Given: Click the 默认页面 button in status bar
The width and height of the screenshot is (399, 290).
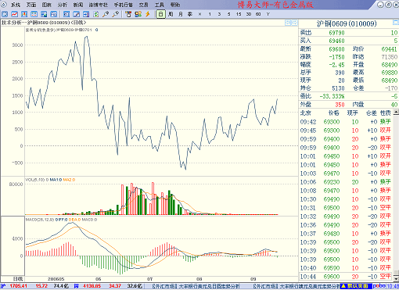Looking at the screenshot, I should (356, 286).
